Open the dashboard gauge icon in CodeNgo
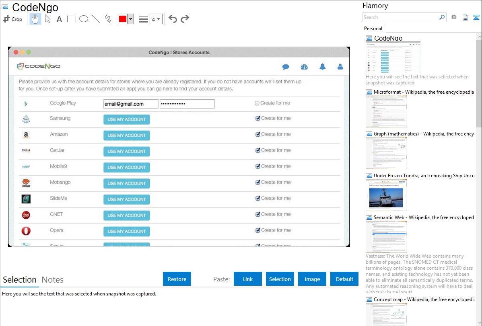This screenshot has height=326, width=482. click(x=304, y=67)
